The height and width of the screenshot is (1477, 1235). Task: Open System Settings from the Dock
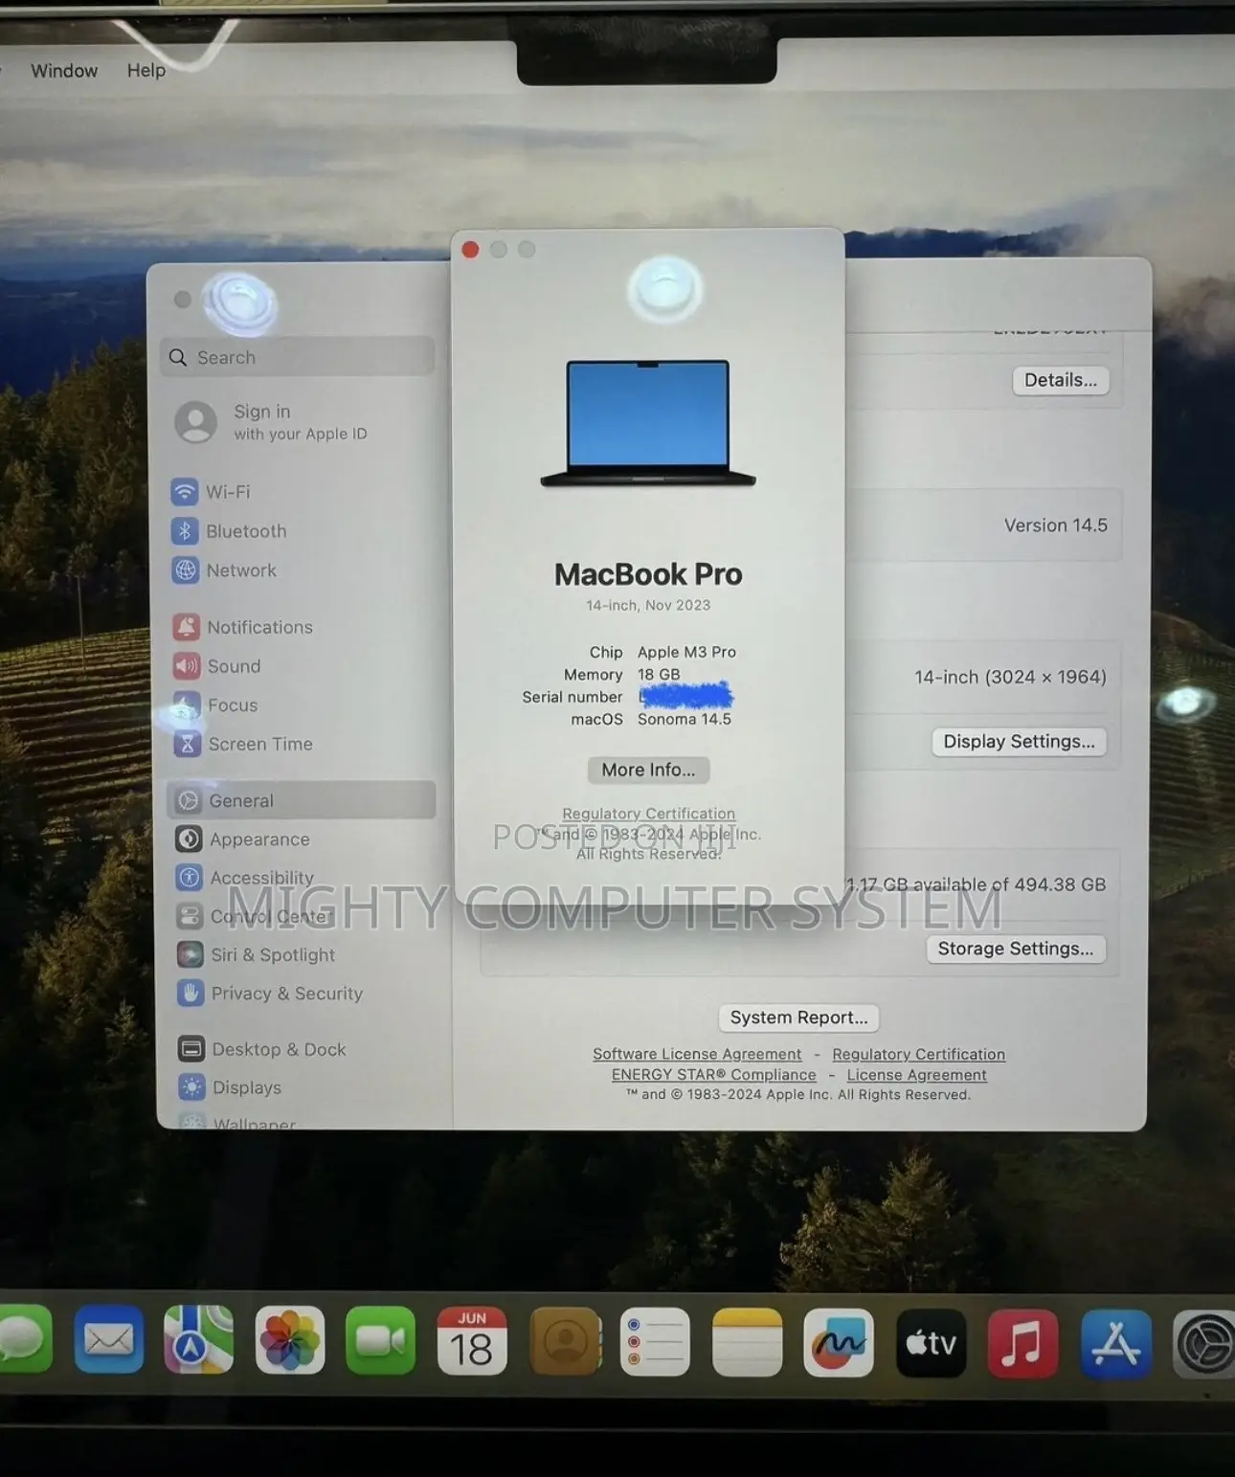coord(1204,1345)
